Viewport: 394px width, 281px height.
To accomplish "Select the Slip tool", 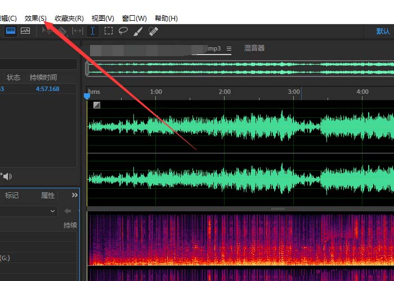I will [78, 31].
